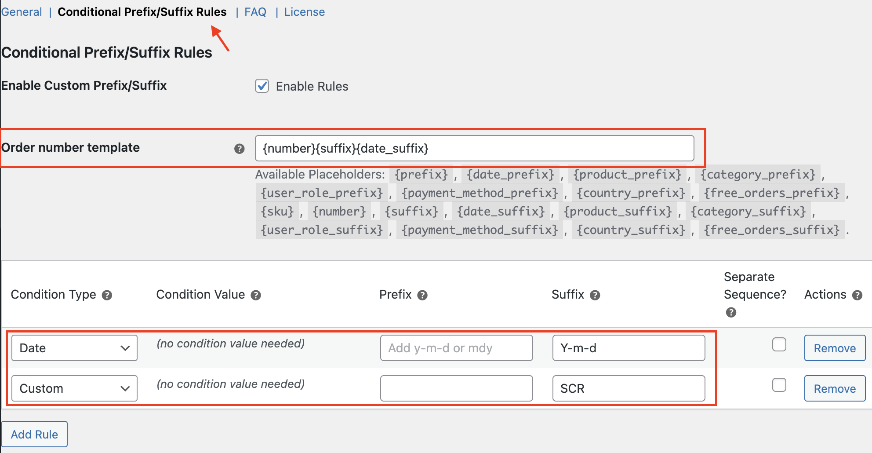Click help icon next to Order number template
872x453 pixels.
(x=239, y=149)
